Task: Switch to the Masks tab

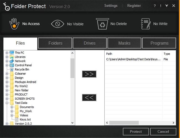Action: [124, 43]
